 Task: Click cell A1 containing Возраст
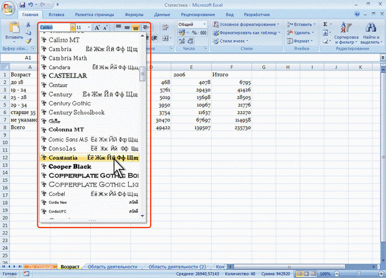pyautogui.click(x=24, y=74)
